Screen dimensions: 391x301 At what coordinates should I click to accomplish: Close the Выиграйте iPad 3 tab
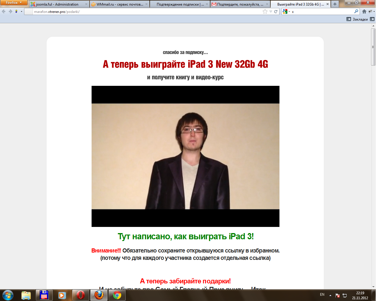[327, 4]
